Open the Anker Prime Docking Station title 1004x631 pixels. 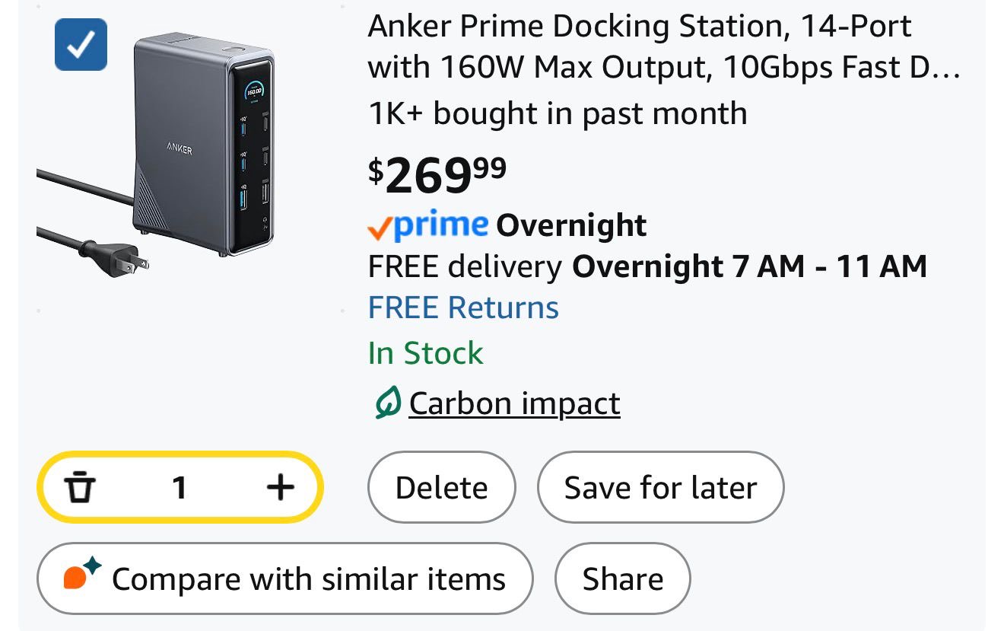pos(662,47)
